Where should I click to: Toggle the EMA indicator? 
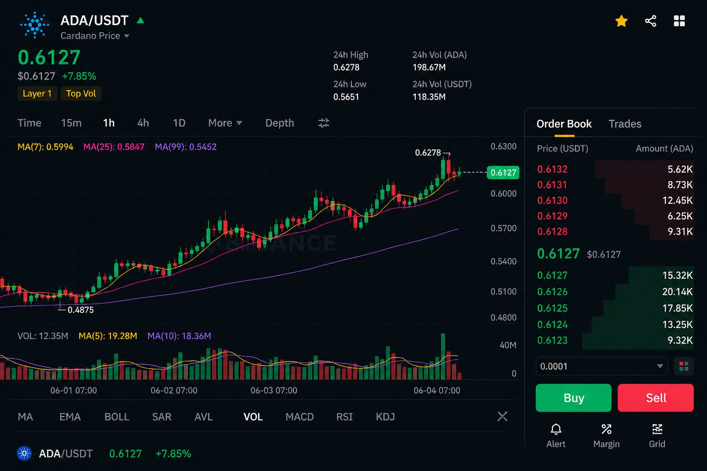coord(70,417)
